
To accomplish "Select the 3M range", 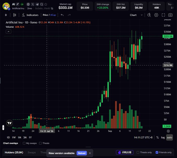I will click(25, 137).
